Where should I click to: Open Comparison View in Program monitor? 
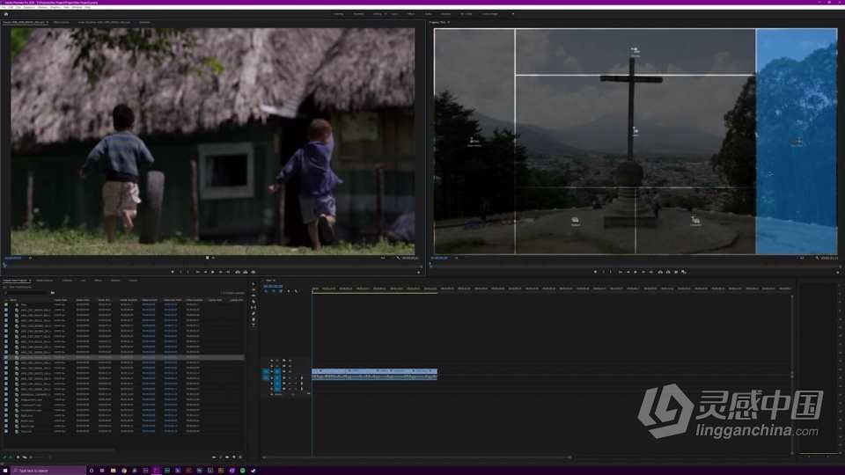pos(683,272)
